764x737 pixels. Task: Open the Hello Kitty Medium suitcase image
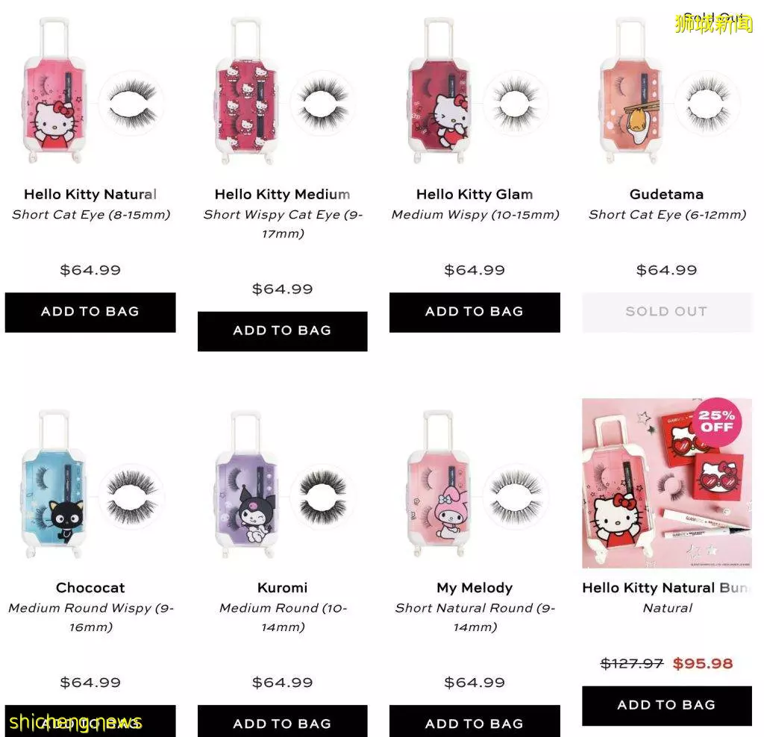point(282,92)
